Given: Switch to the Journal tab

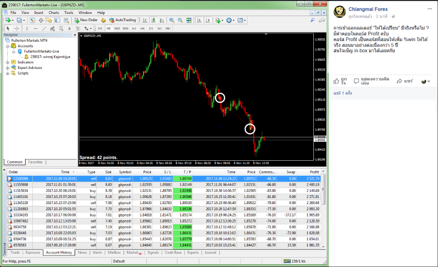Looking at the screenshot, I should click(210, 253).
